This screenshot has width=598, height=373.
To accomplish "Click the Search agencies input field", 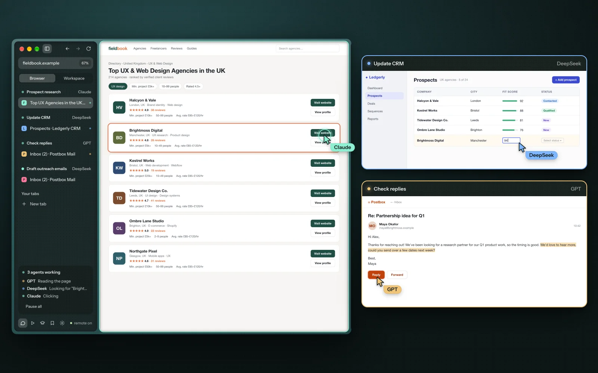I will pos(308,48).
